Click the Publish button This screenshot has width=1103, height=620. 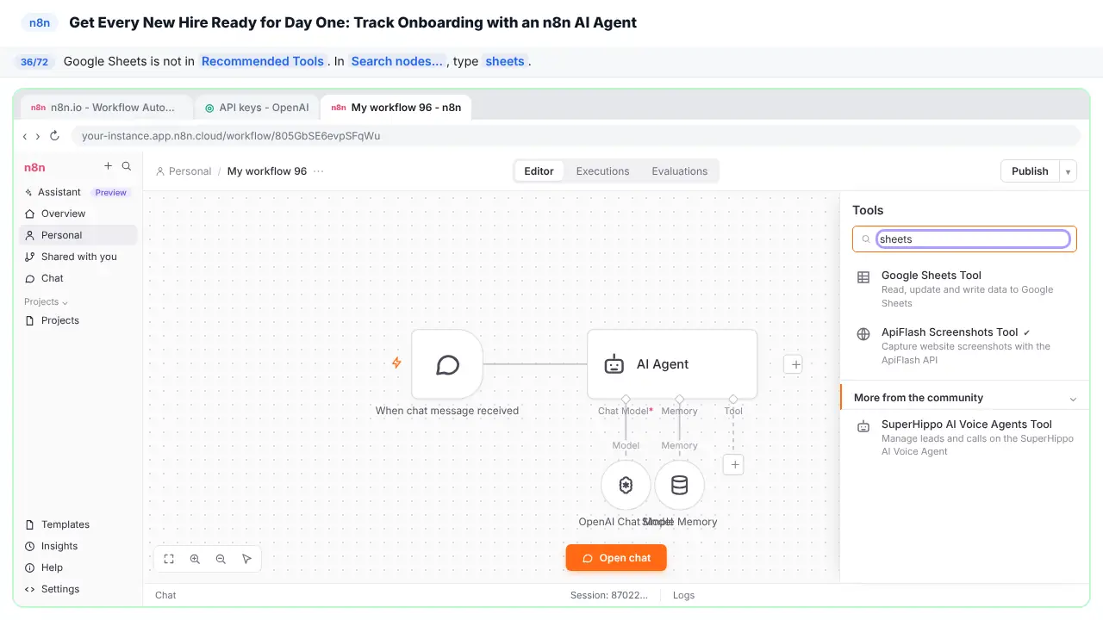(1030, 171)
